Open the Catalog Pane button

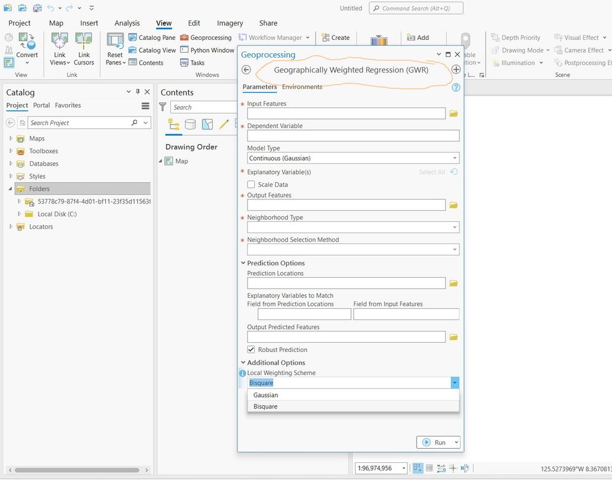152,37
